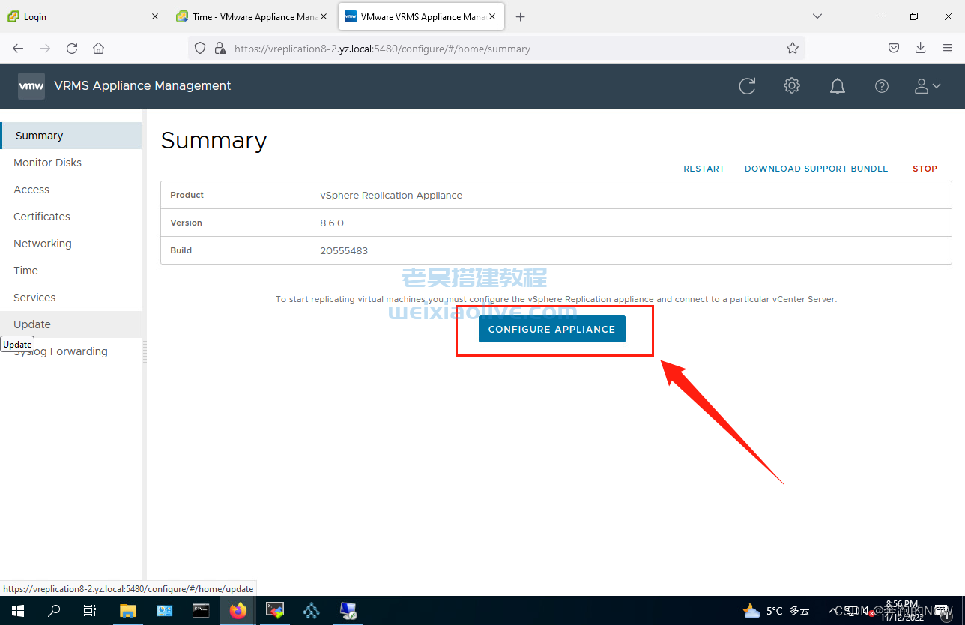
Task: Click the refresh icon in VRMS header
Action: coord(747,86)
